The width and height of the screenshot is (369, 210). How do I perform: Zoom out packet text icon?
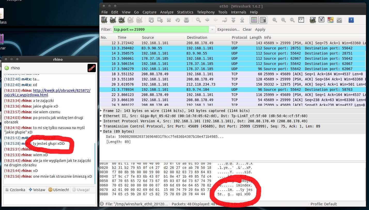point(284,20)
